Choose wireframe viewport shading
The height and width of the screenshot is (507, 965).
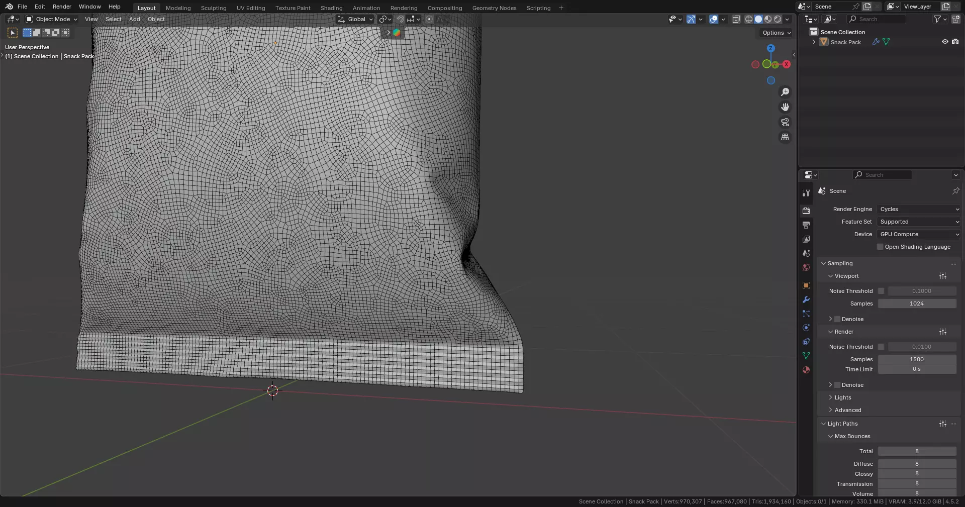click(749, 19)
